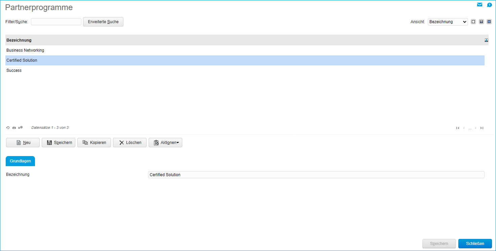This screenshot has width=496, height=251.
Task: Expand the Aktionen dropdown menu
Action: point(165,143)
